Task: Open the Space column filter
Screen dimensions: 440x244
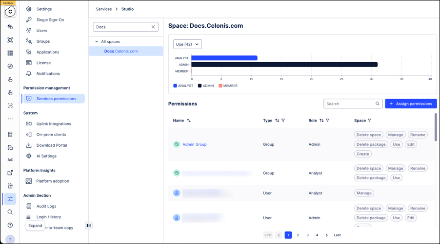Action: [370, 121]
